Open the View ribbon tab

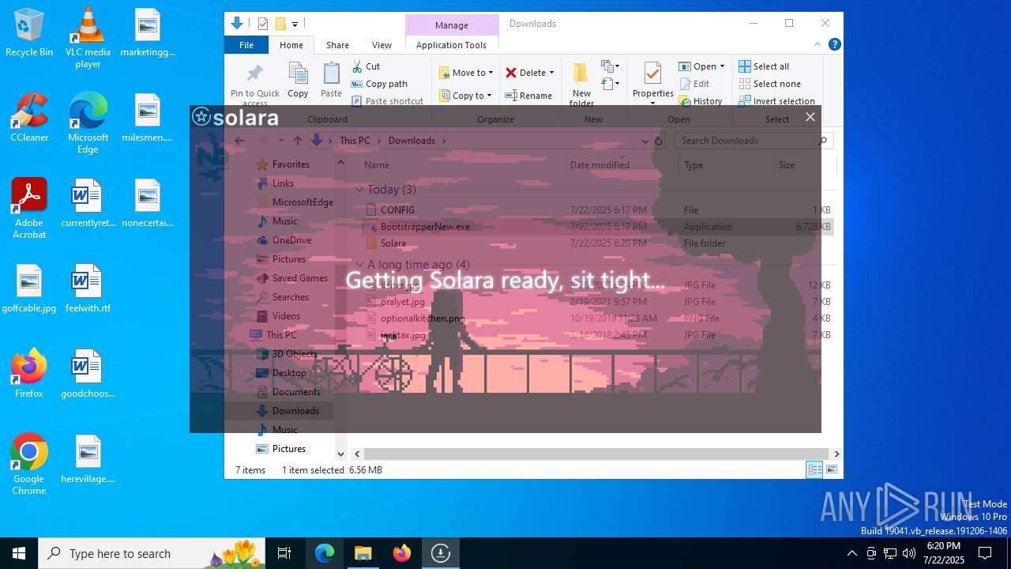point(381,45)
